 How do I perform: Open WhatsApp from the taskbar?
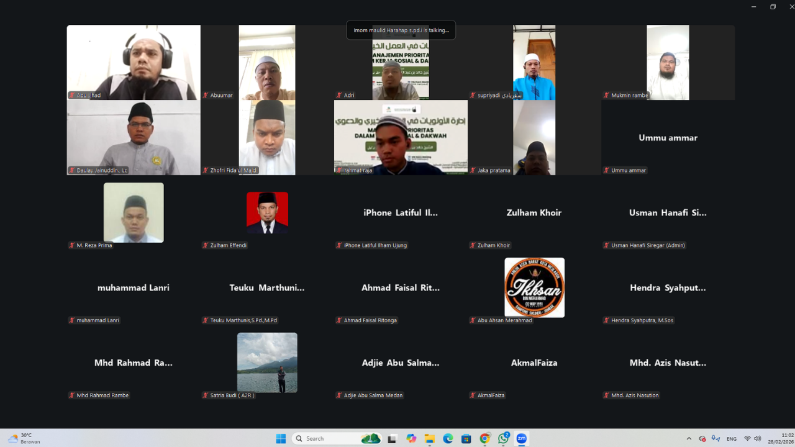[x=504, y=438]
